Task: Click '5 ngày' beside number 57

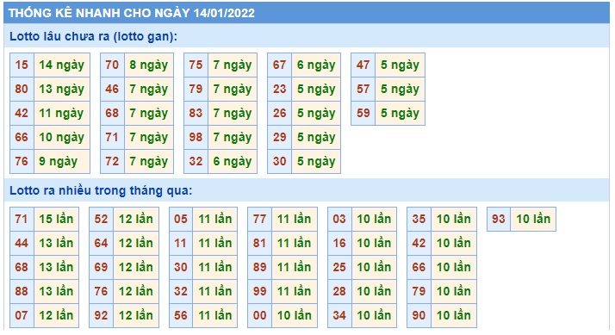Action: point(400,89)
